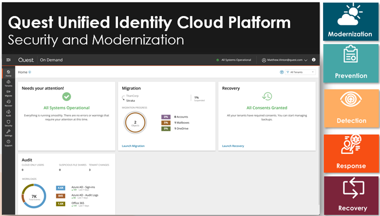The width and height of the screenshot is (380, 216).
Task: Click the CLOUD ONLY USERS count
Action: coord(22,170)
